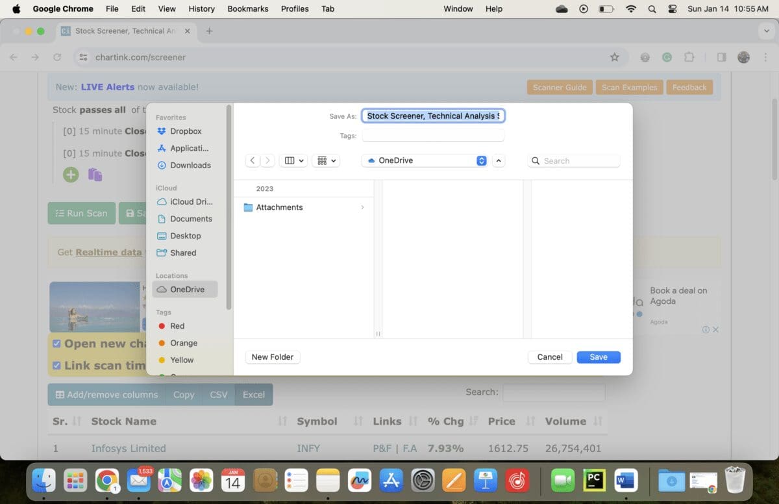Open the column view options menu

pyautogui.click(x=294, y=160)
